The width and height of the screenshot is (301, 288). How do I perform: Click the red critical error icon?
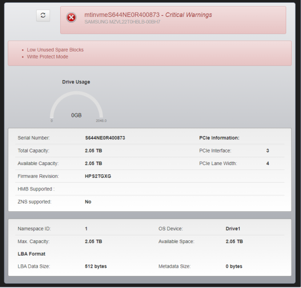click(71, 18)
